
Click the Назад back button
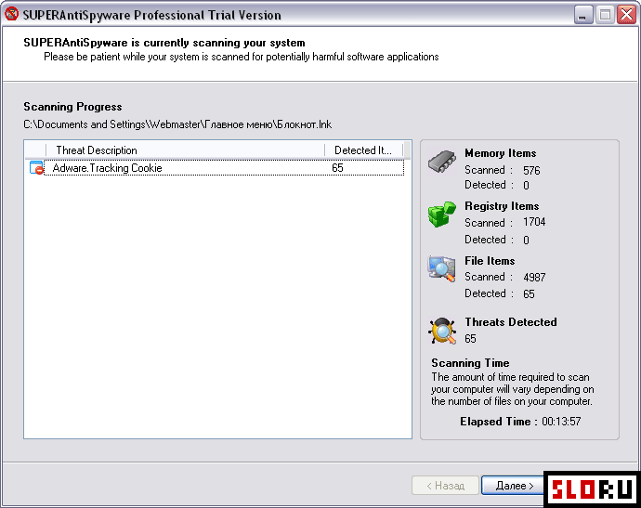click(445, 486)
